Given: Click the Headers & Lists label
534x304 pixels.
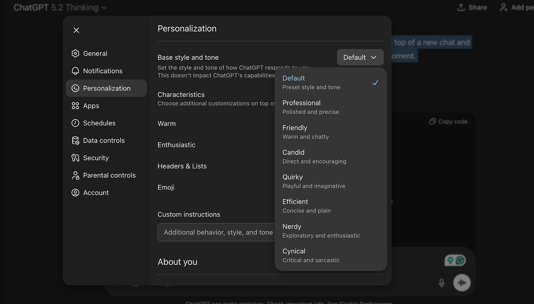Looking at the screenshot, I should tap(182, 166).
